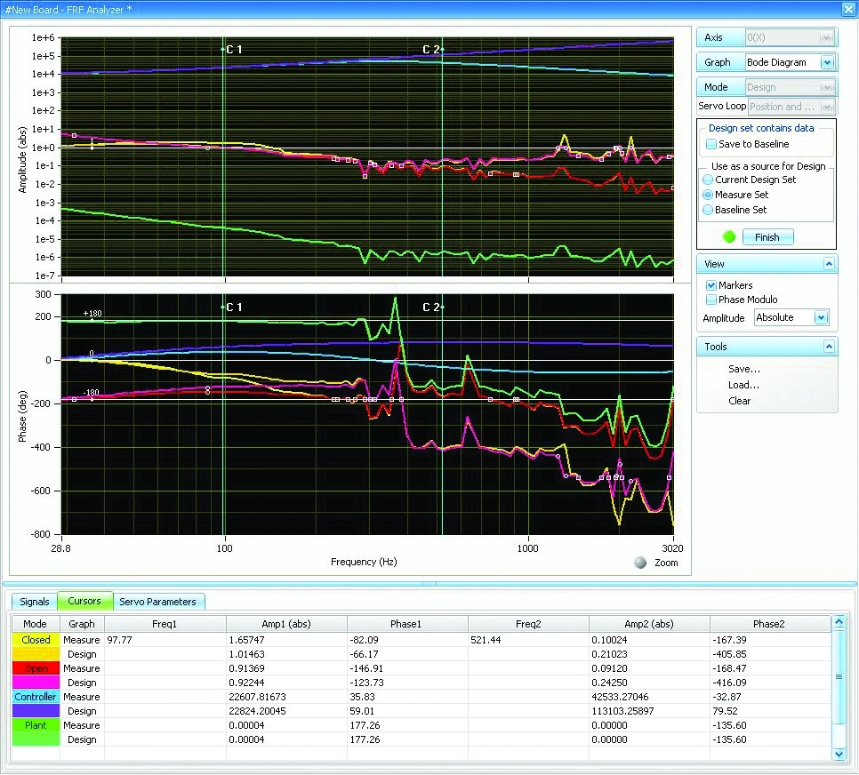Click the scroll-up arrow on the cursor table
This screenshot has height=775, width=859.
point(839,622)
